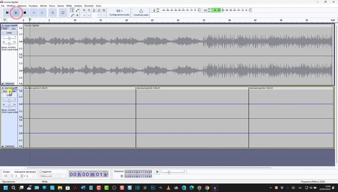Adjust gain slider of musica digitale track
This screenshot has width=338, height=192.
coord(9,38)
